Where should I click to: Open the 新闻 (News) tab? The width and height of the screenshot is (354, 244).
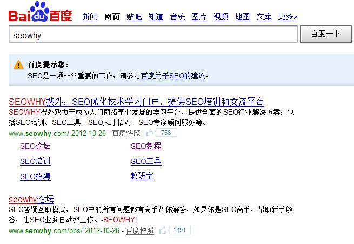[90, 17]
